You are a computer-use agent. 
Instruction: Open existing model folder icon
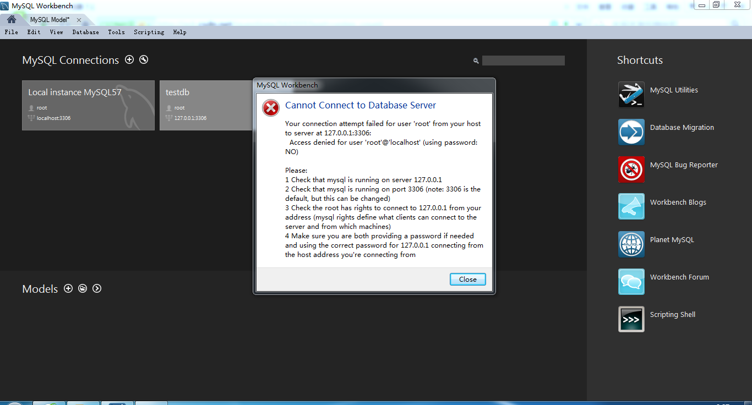pyautogui.click(x=83, y=288)
